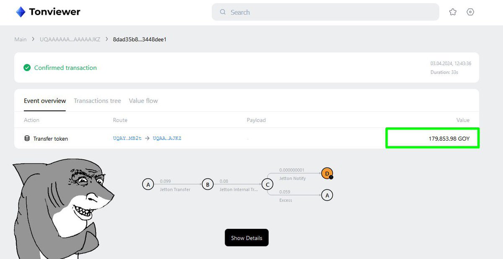Image resolution: width=503 pixels, height=259 pixels.
Task: Switch to Event overview tab
Action: point(45,101)
